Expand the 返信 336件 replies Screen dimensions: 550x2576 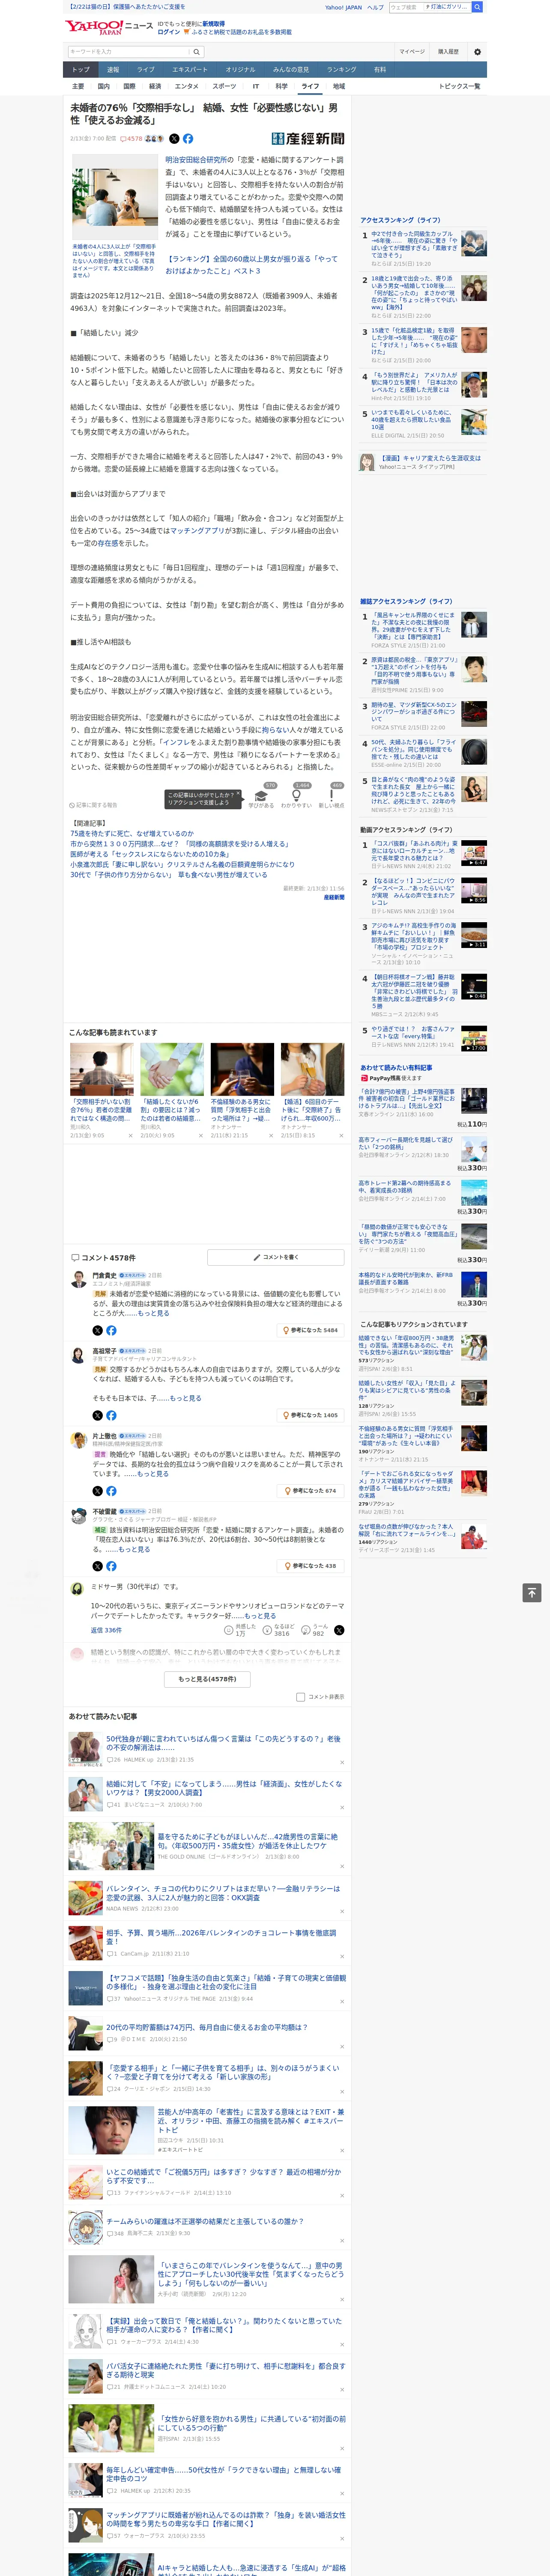(x=106, y=1630)
